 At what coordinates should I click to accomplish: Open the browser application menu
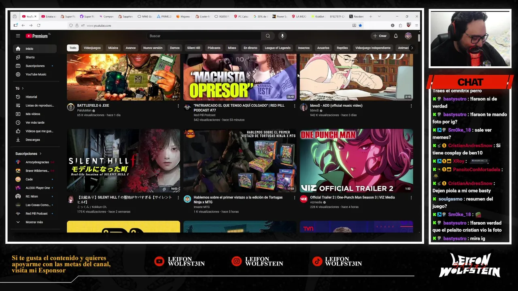[416, 25]
